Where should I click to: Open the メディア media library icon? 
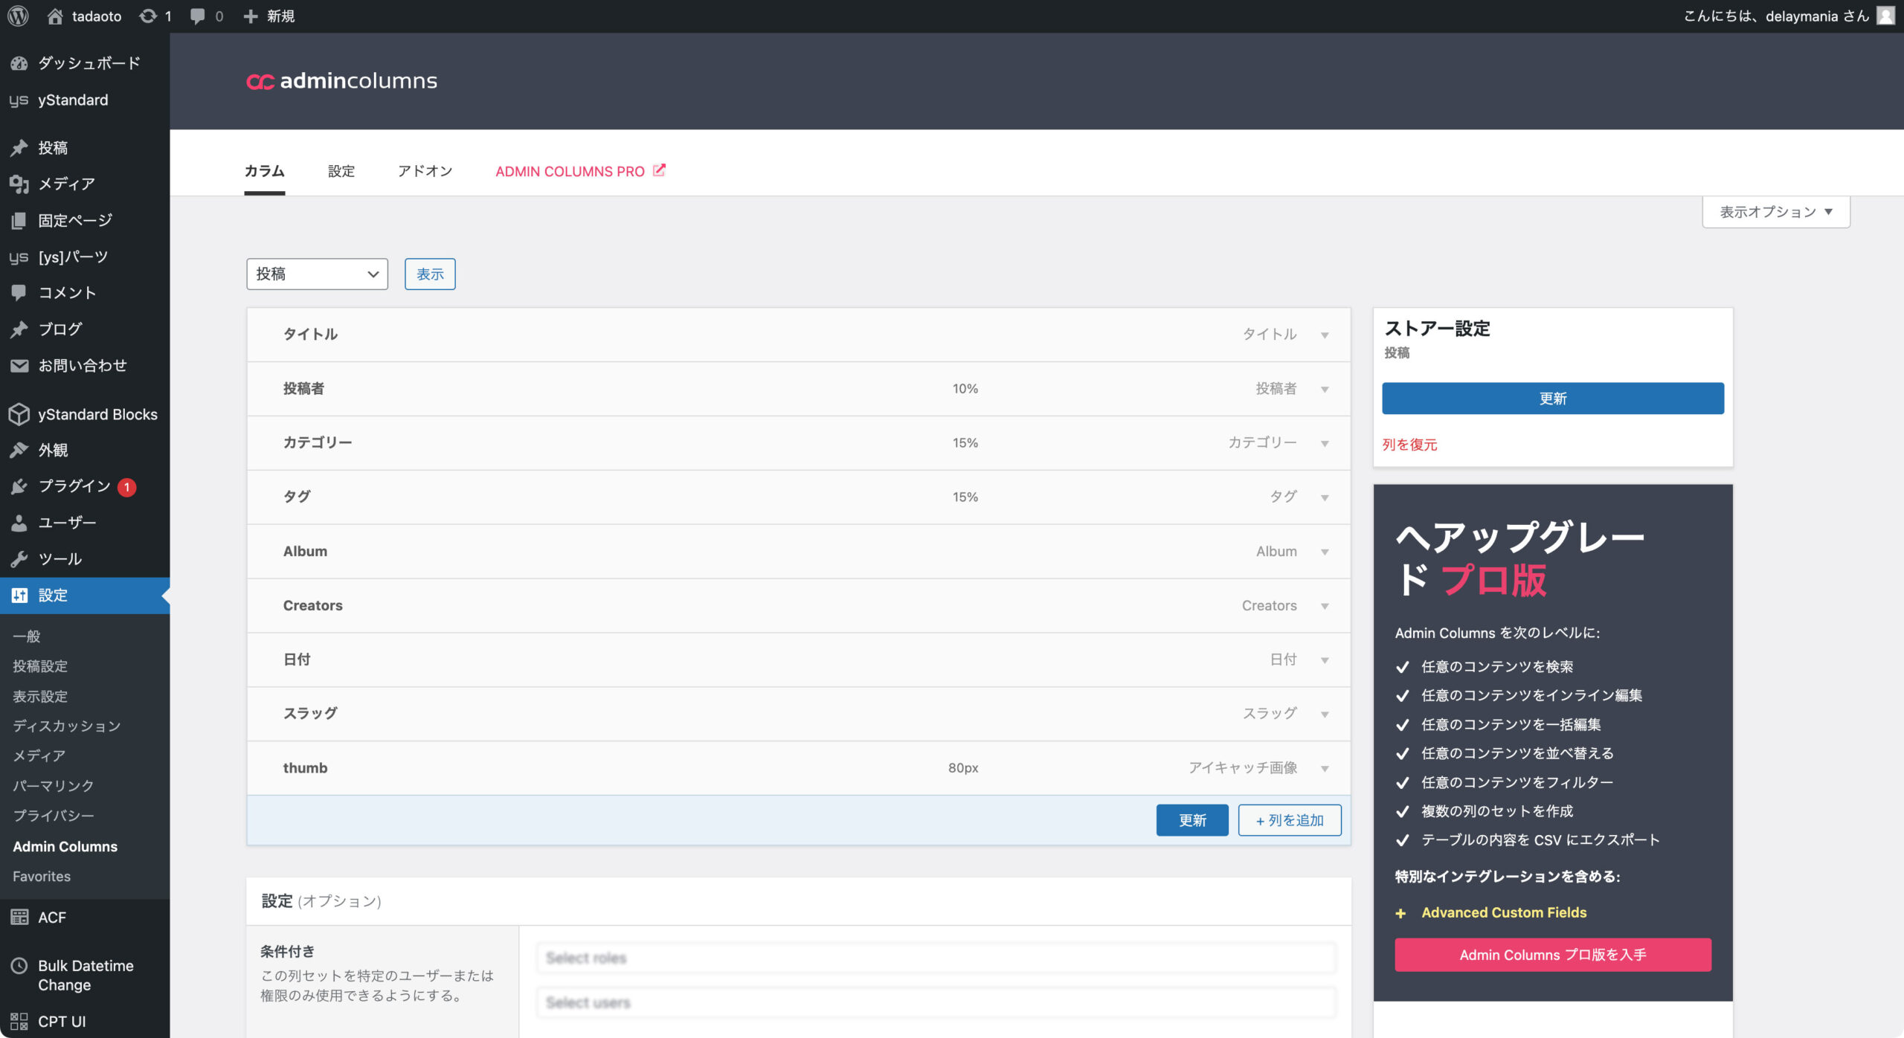pos(19,184)
